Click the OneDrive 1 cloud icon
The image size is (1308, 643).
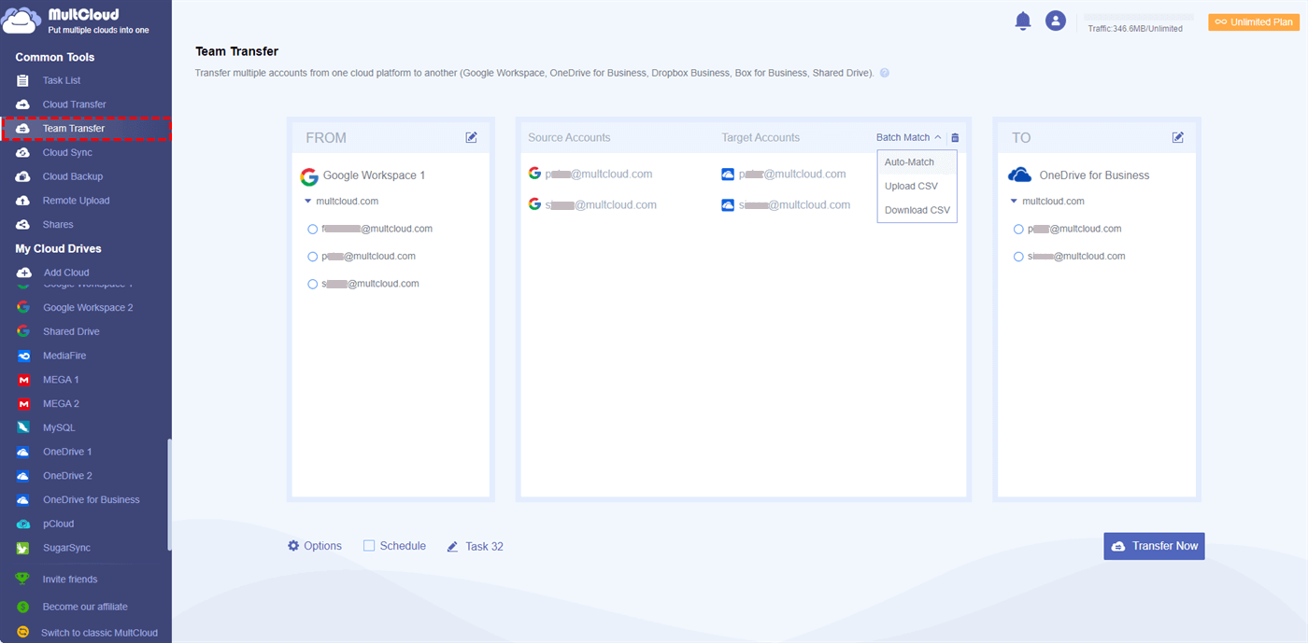tap(23, 452)
